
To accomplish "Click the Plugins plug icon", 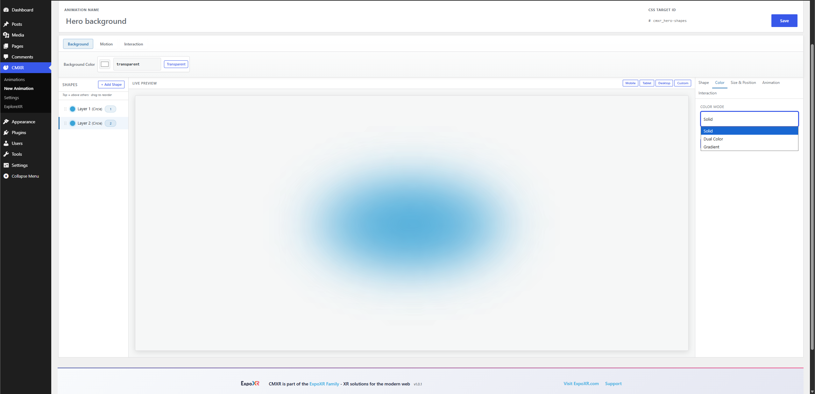I will click(6, 132).
